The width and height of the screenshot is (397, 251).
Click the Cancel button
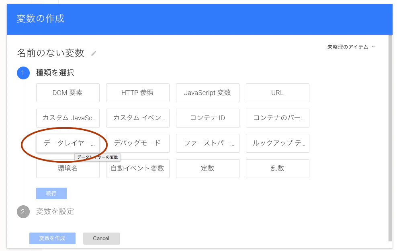101,238
